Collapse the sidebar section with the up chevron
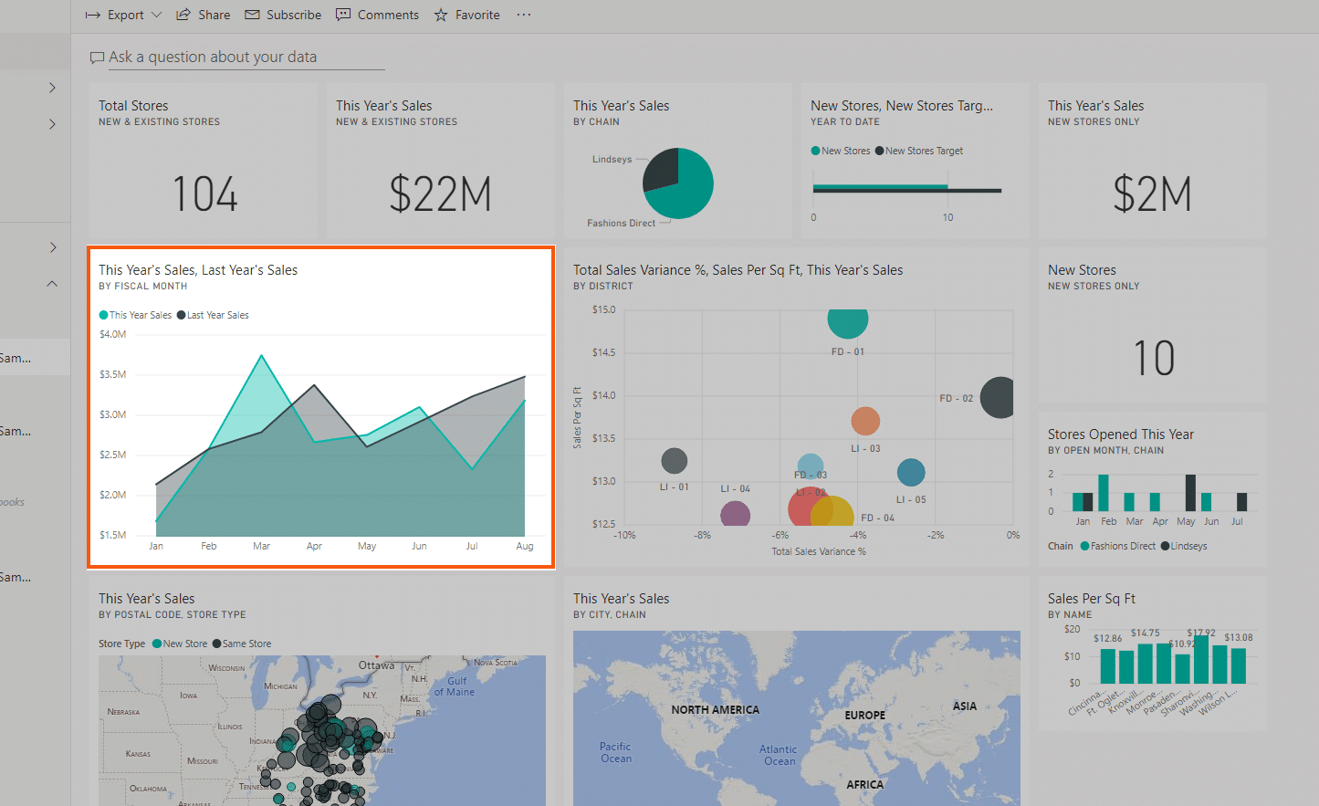Viewport: 1319px width, 806px height. pos(51,283)
